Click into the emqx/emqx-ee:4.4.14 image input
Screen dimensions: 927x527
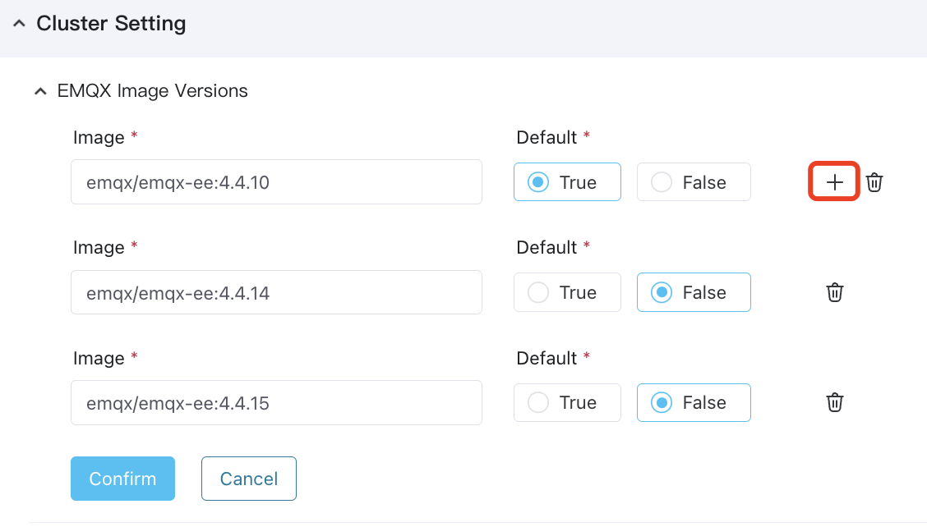point(275,292)
